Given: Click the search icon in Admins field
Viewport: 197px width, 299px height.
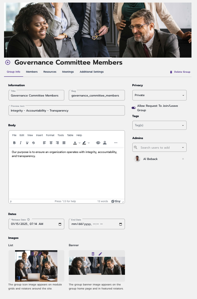Looking at the screenshot, I should coord(136,147).
